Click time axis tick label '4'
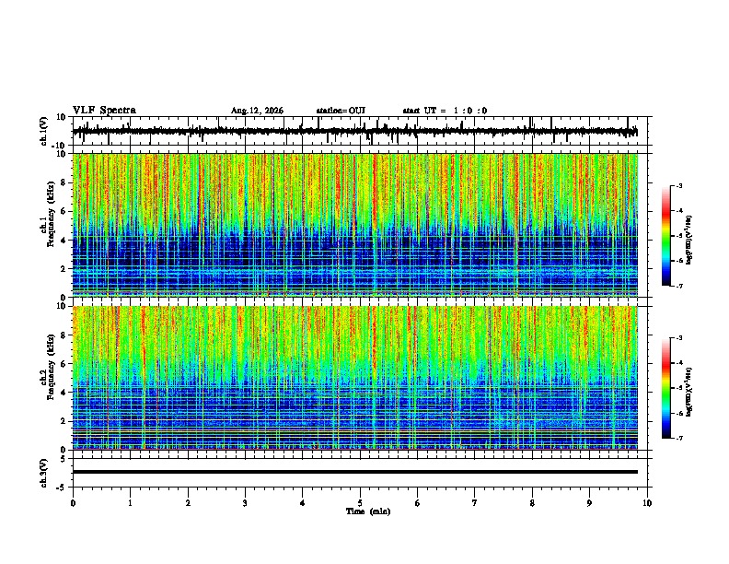The image size is (729, 564). click(x=303, y=503)
